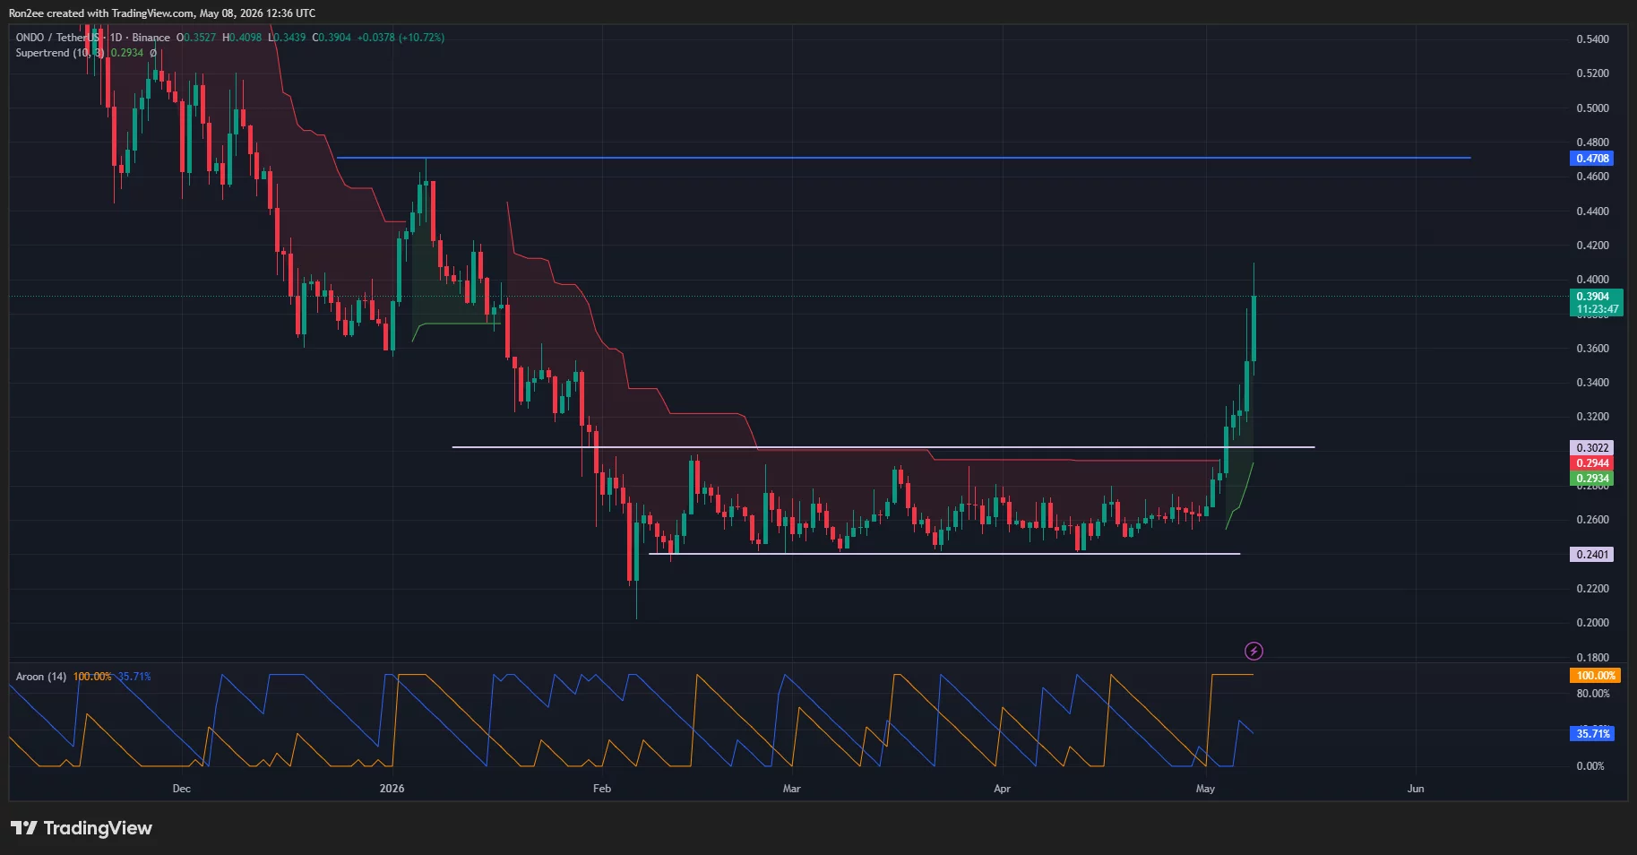Click the Feb label on time axis
1637x855 pixels.
click(602, 789)
